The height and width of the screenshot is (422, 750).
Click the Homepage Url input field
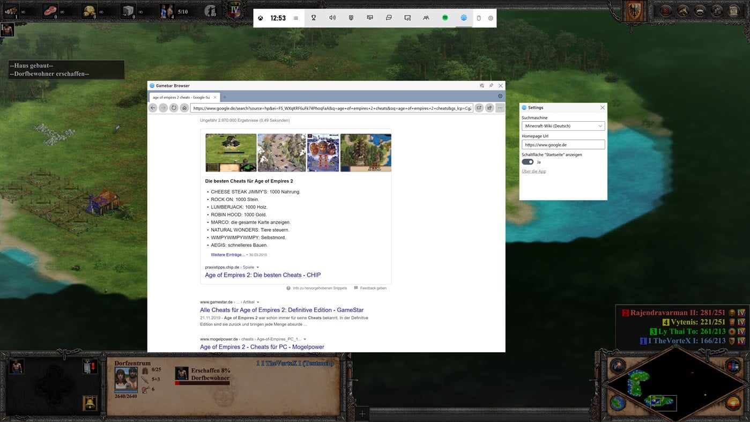(x=563, y=145)
